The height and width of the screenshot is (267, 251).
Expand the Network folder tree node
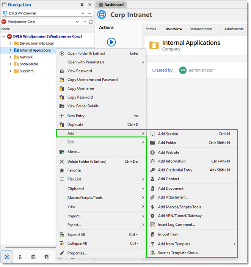tap(10, 57)
